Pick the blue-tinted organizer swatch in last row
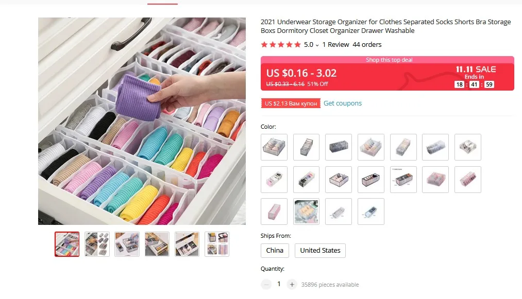 click(371, 212)
